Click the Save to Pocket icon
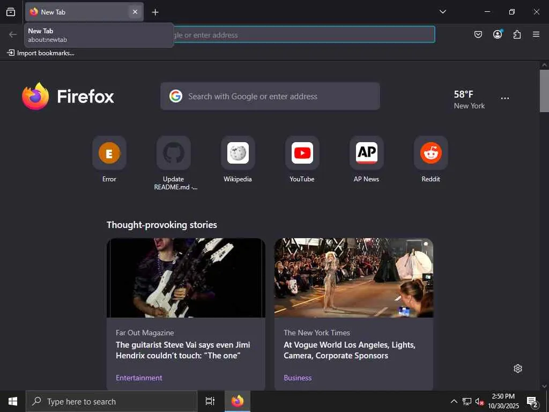 coord(478,34)
